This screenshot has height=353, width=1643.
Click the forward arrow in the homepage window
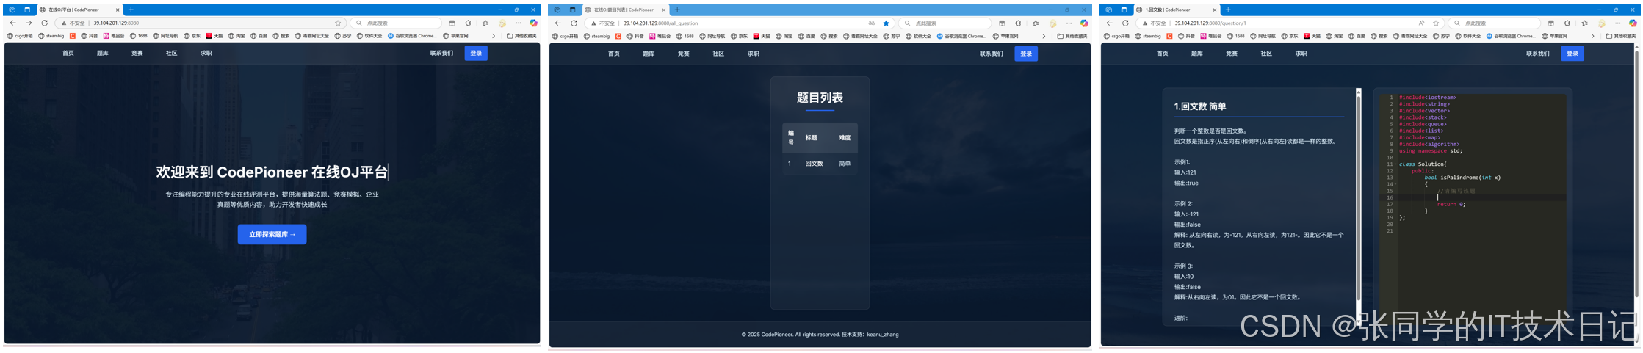29,23
